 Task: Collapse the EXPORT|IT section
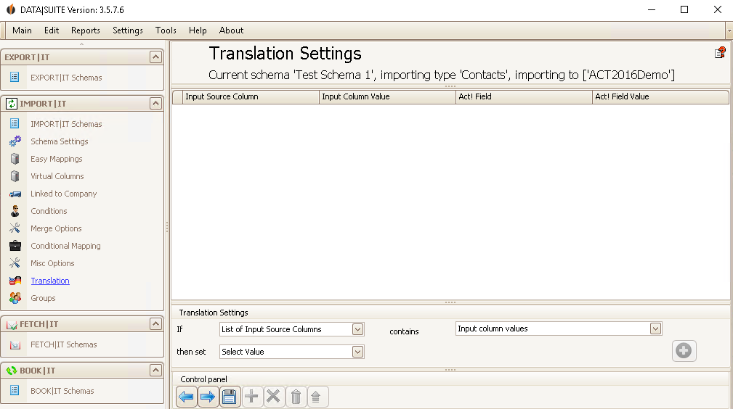coord(155,57)
